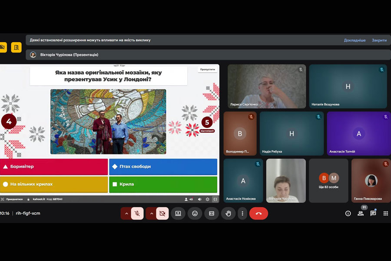Click muted mic icon on Лариса Сергієнко tile
Image resolution: width=391 pixels, height=261 pixels.
point(301,70)
